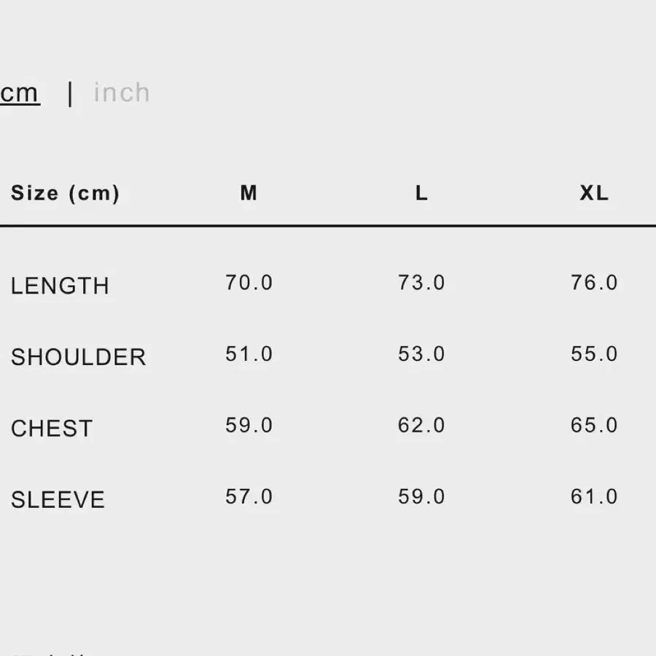
Task: Select the L size column header
Action: (421, 193)
